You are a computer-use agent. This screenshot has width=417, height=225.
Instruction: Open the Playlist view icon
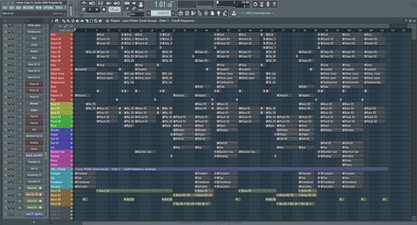coord(180,13)
